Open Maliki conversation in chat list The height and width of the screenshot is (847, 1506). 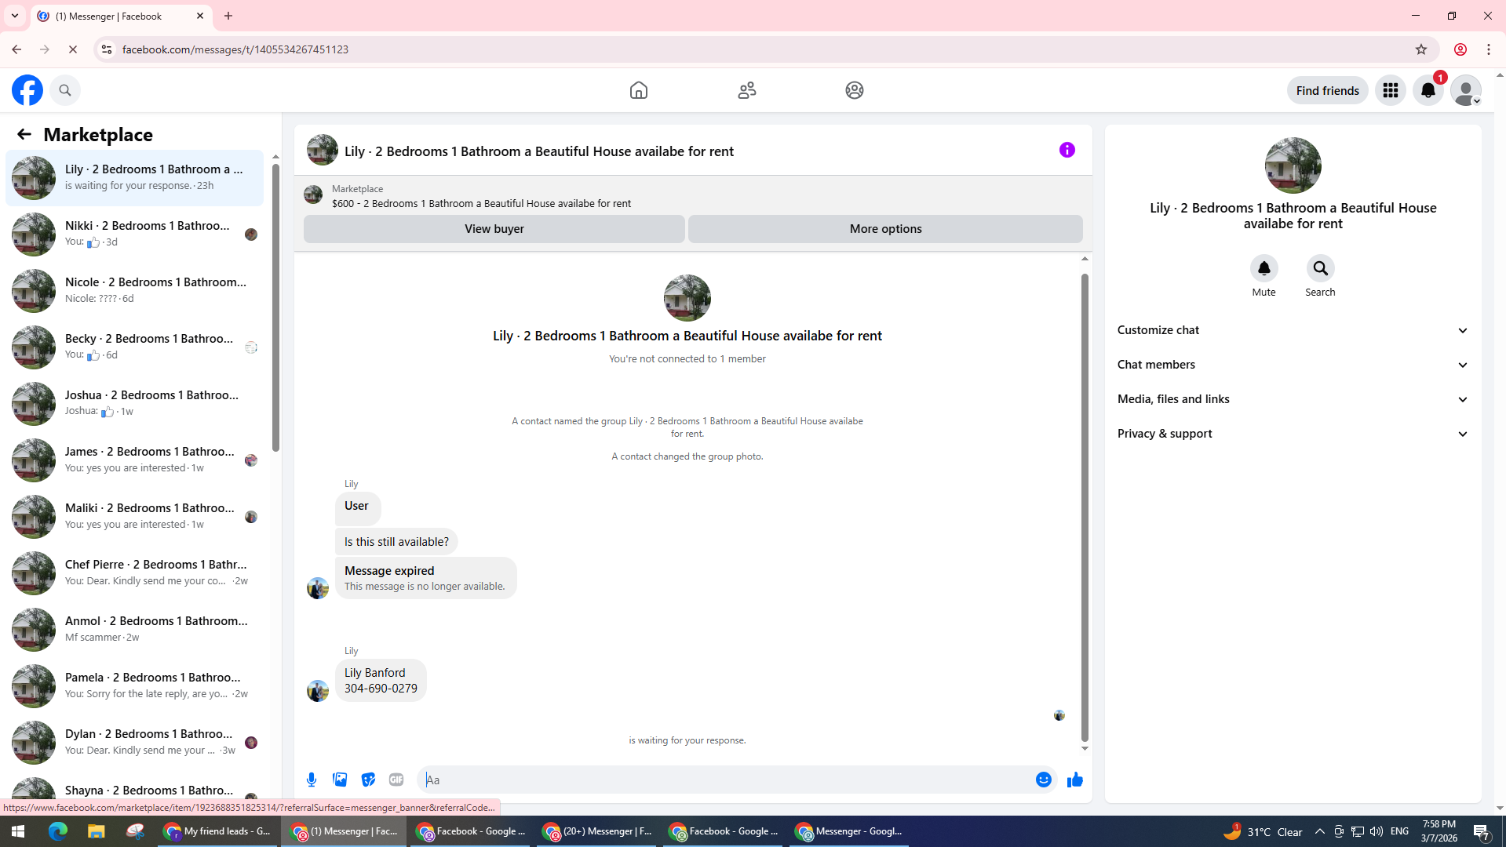[x=134, y=517]
